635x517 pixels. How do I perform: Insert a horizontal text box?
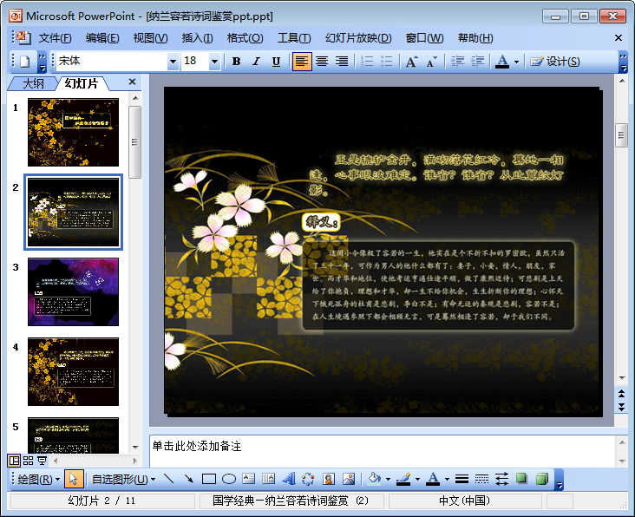point(249,480)
